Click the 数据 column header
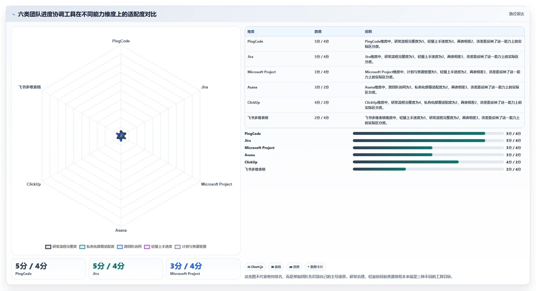536x291 pixels. [318, 32]
